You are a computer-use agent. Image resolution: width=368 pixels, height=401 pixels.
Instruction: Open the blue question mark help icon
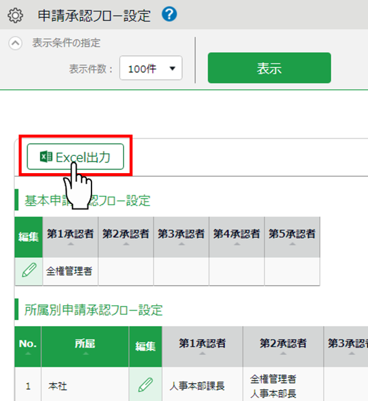tap(169, 14)
